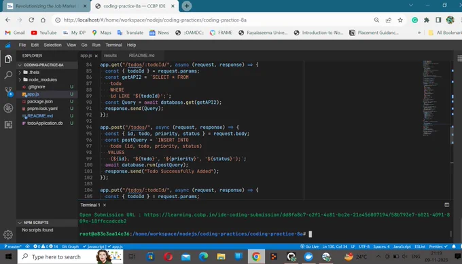This screenshot has height=264, width=462.
Task: Open README.md in the explorer tree
Action: point(40,116)
